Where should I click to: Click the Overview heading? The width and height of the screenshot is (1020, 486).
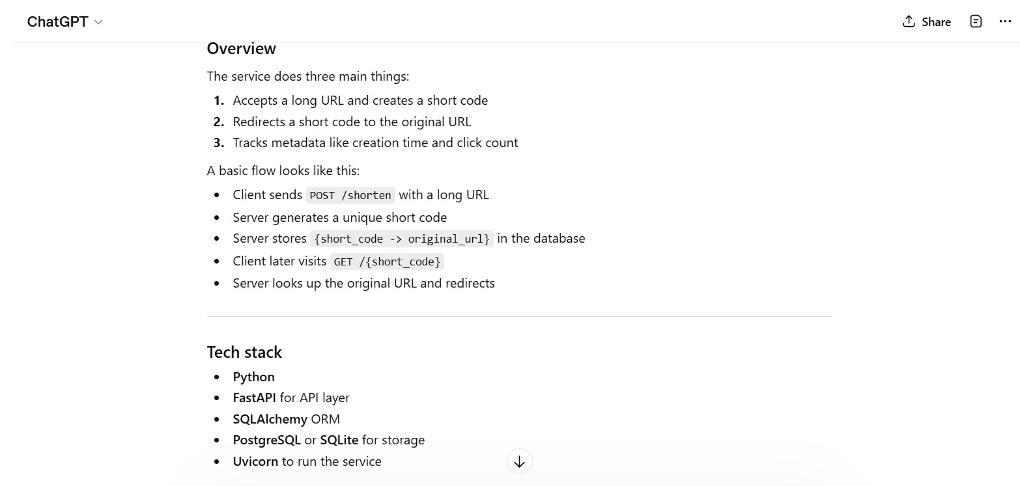pos(241,49)
